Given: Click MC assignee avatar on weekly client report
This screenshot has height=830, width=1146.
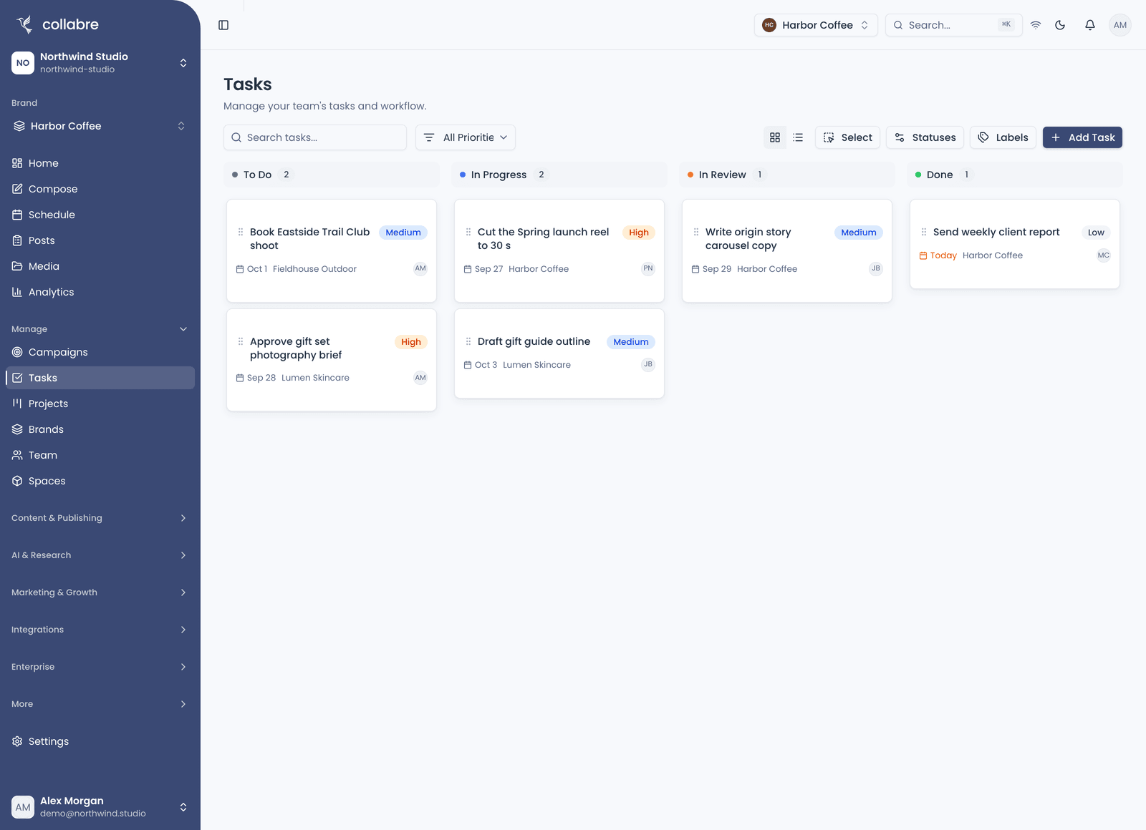Looking at the screenshot, I should (1104, 255).
